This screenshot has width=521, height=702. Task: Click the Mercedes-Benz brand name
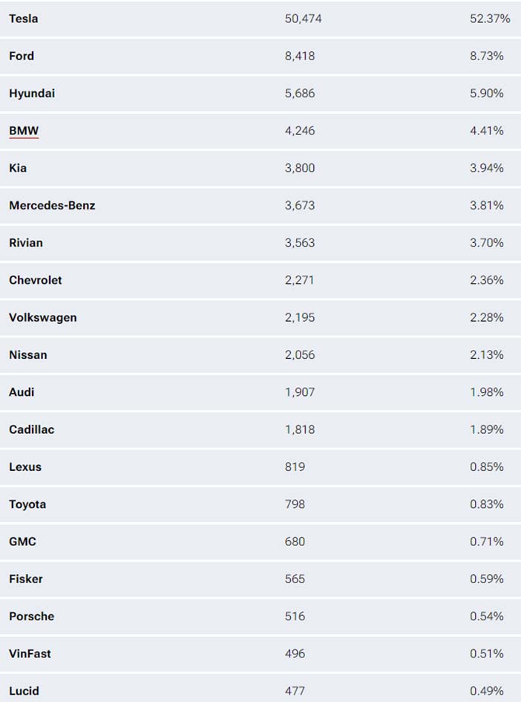[52, 206]
